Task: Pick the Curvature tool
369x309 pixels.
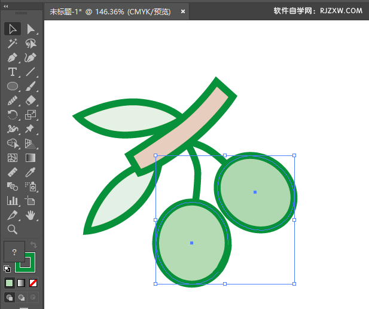Action: click(31, 58)
